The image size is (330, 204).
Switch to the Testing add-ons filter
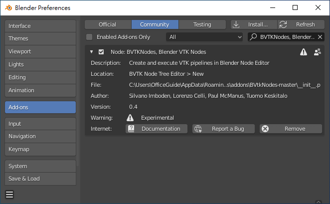pyautogui.click(x=202, y=24)
